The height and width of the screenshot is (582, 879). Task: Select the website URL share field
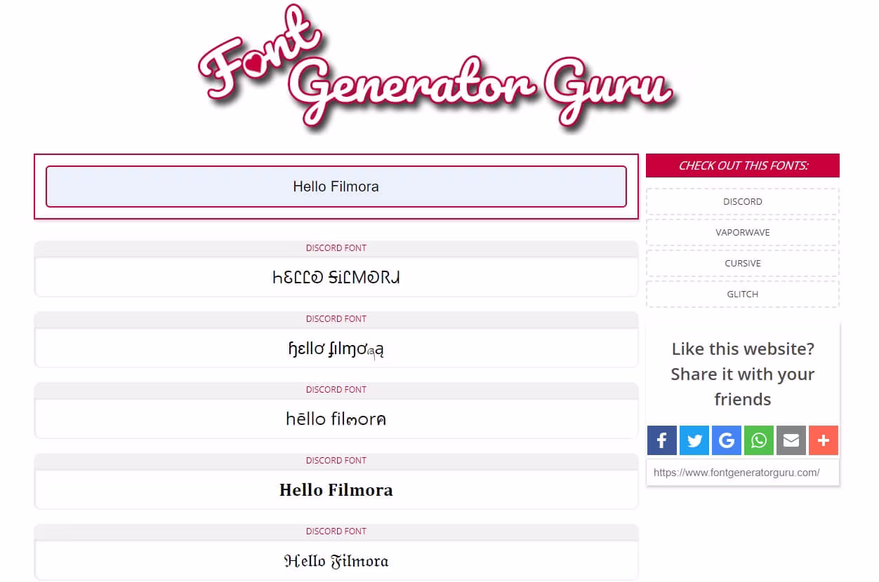coord(742,473)
